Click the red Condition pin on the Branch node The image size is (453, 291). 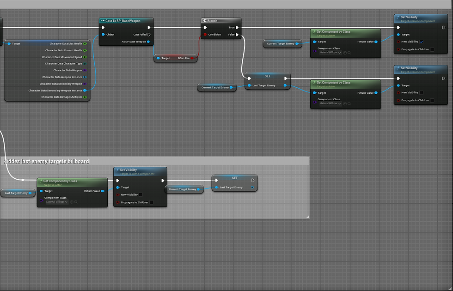tap(204, 35)
